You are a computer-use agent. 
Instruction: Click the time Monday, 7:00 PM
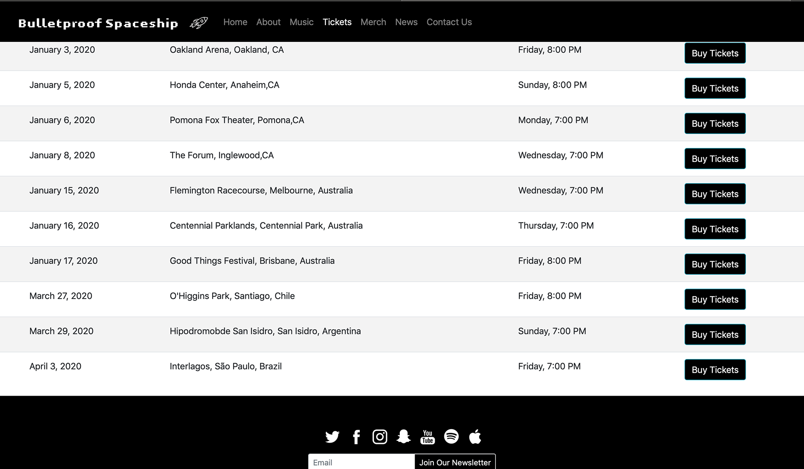coord(553,120)
